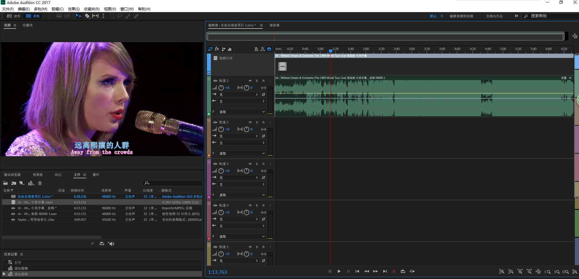Open file icon in Files panel
This screenshot has height=279, width=579.
coord(5,183)
